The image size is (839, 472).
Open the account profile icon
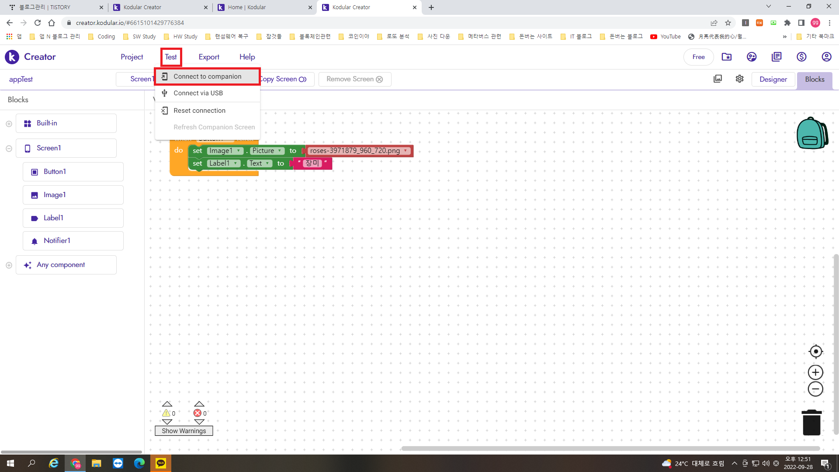pyautogui.click(x=826, y=57)
